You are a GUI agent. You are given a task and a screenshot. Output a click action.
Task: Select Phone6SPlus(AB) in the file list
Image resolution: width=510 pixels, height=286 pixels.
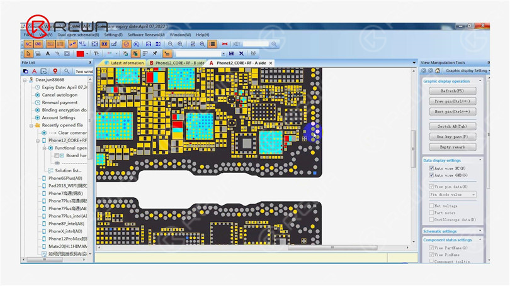65,179
